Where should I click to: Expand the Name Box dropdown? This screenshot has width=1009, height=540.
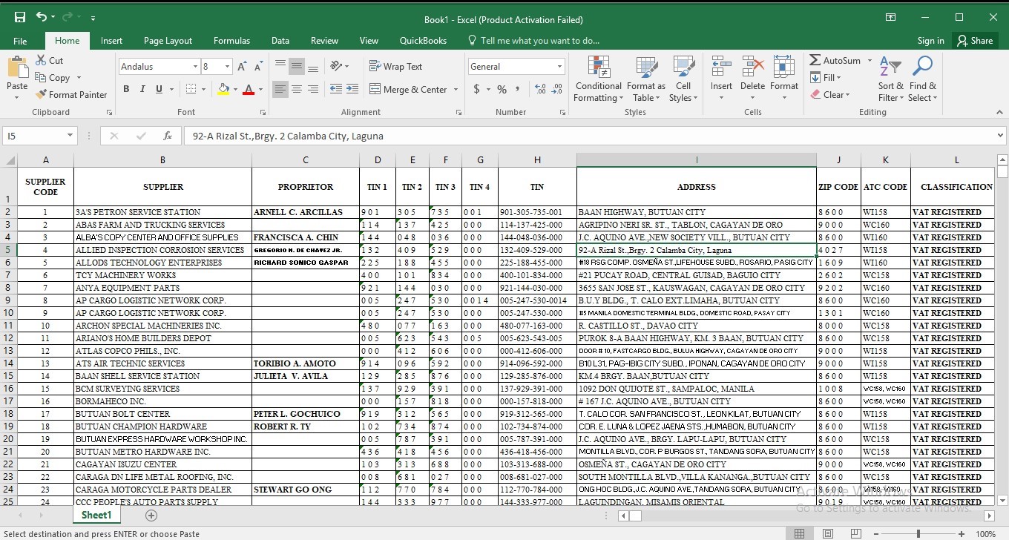(70, 136)
